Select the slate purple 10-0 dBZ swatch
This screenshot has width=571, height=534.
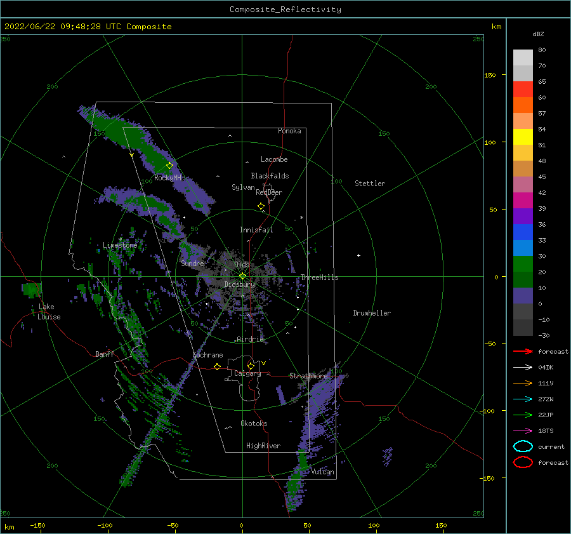(523, 296)
